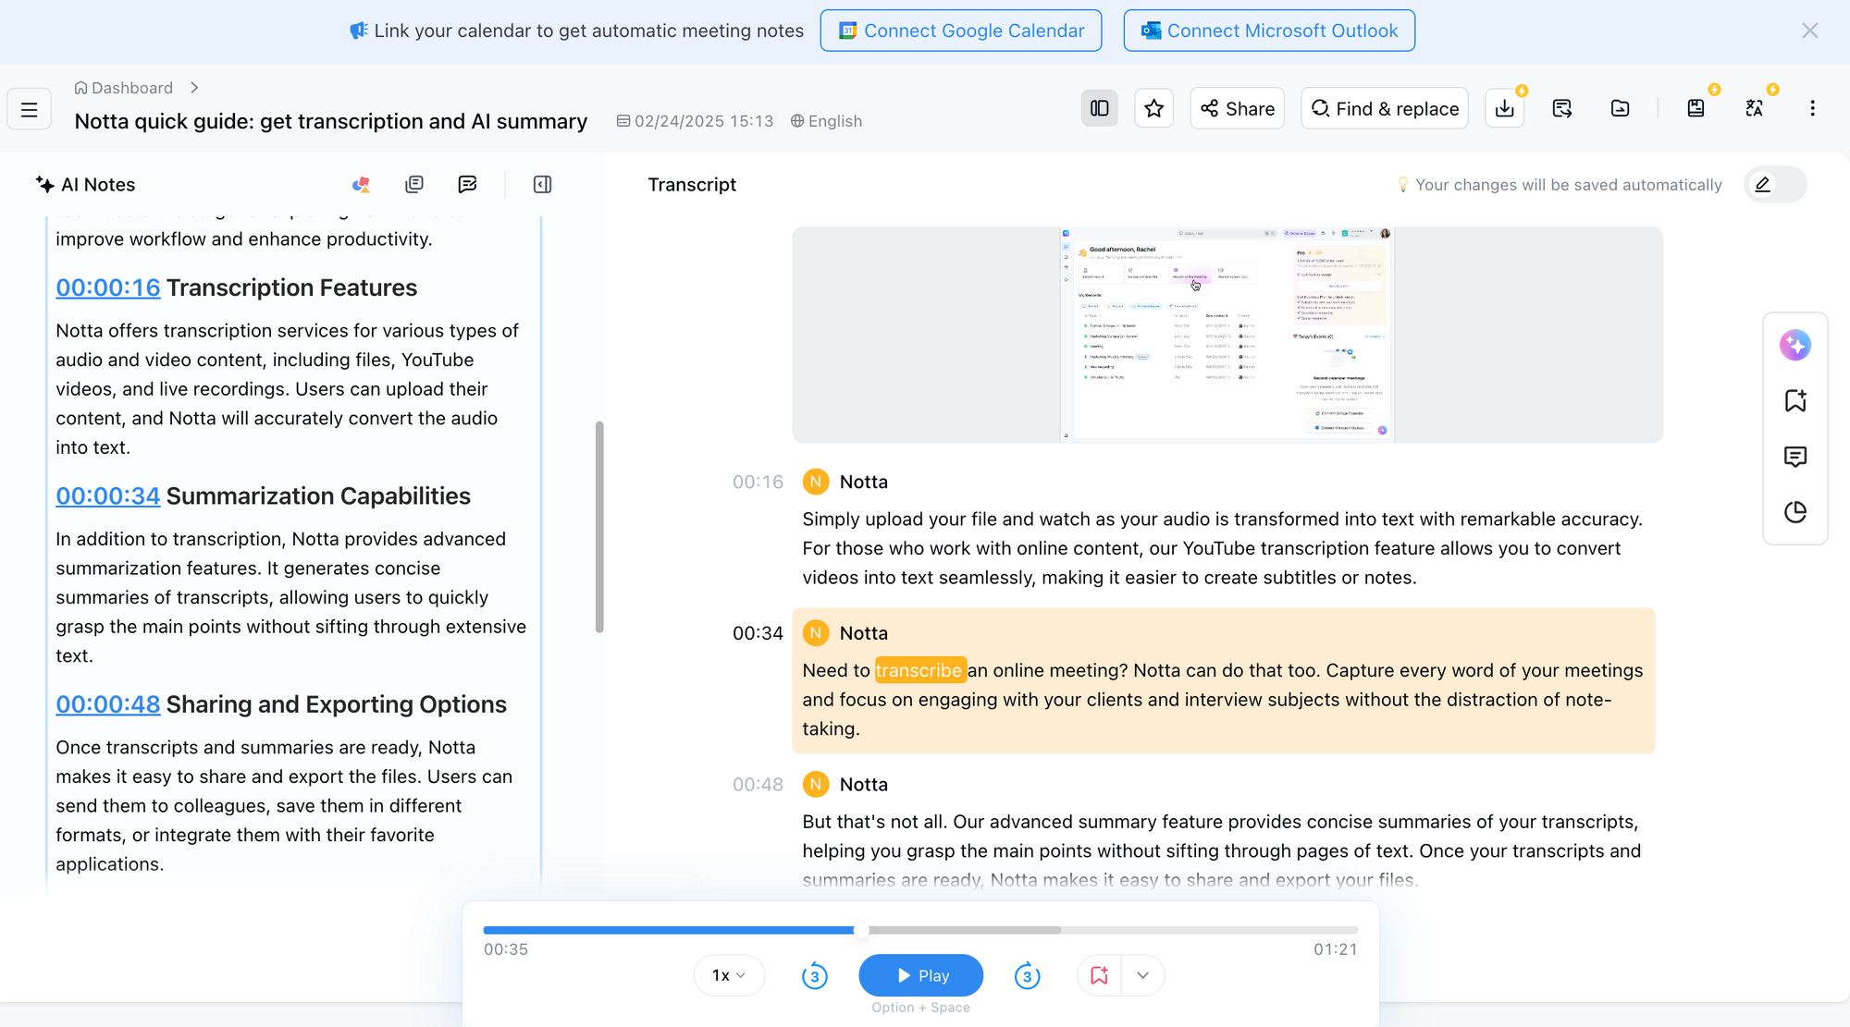Click the star/bookmark icon

tap(1154, 107)
